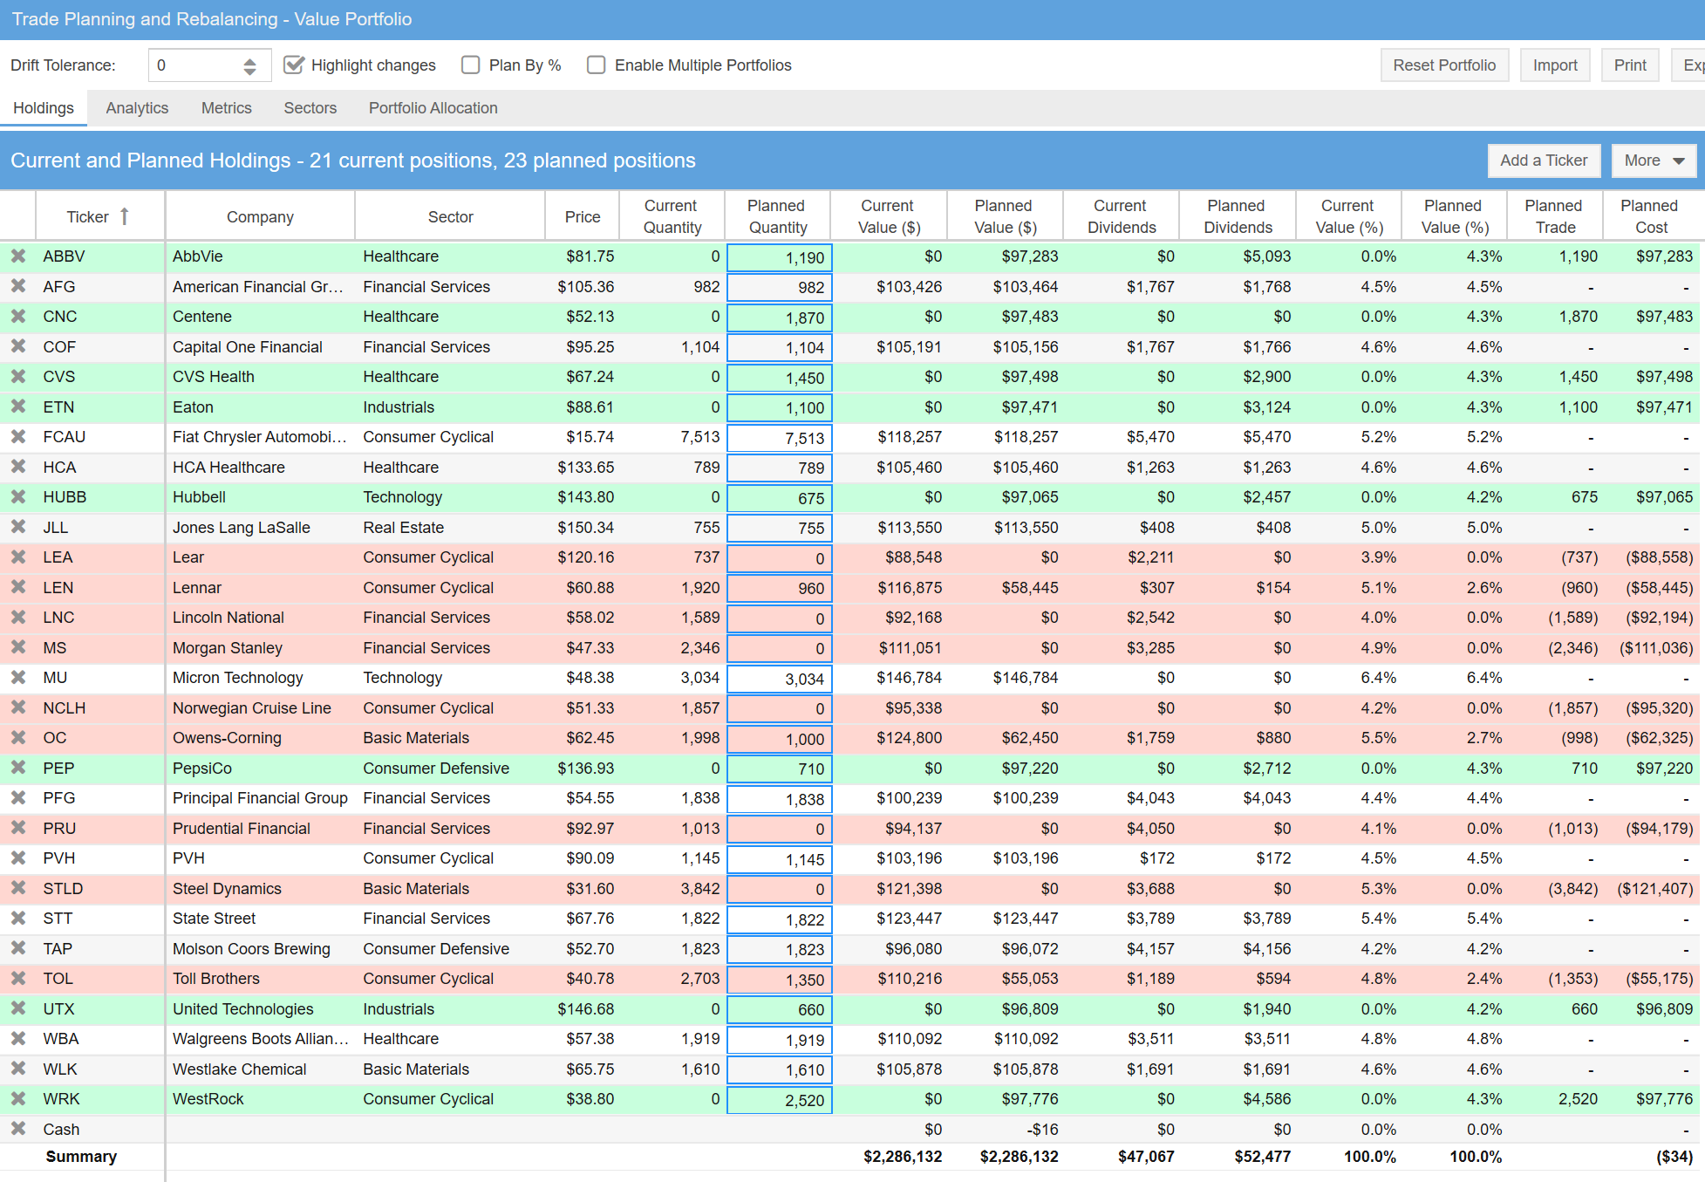The image size is (1705, 1182).
Task: Click the Add a Ticker button
Action: (x=1544, y=161)
